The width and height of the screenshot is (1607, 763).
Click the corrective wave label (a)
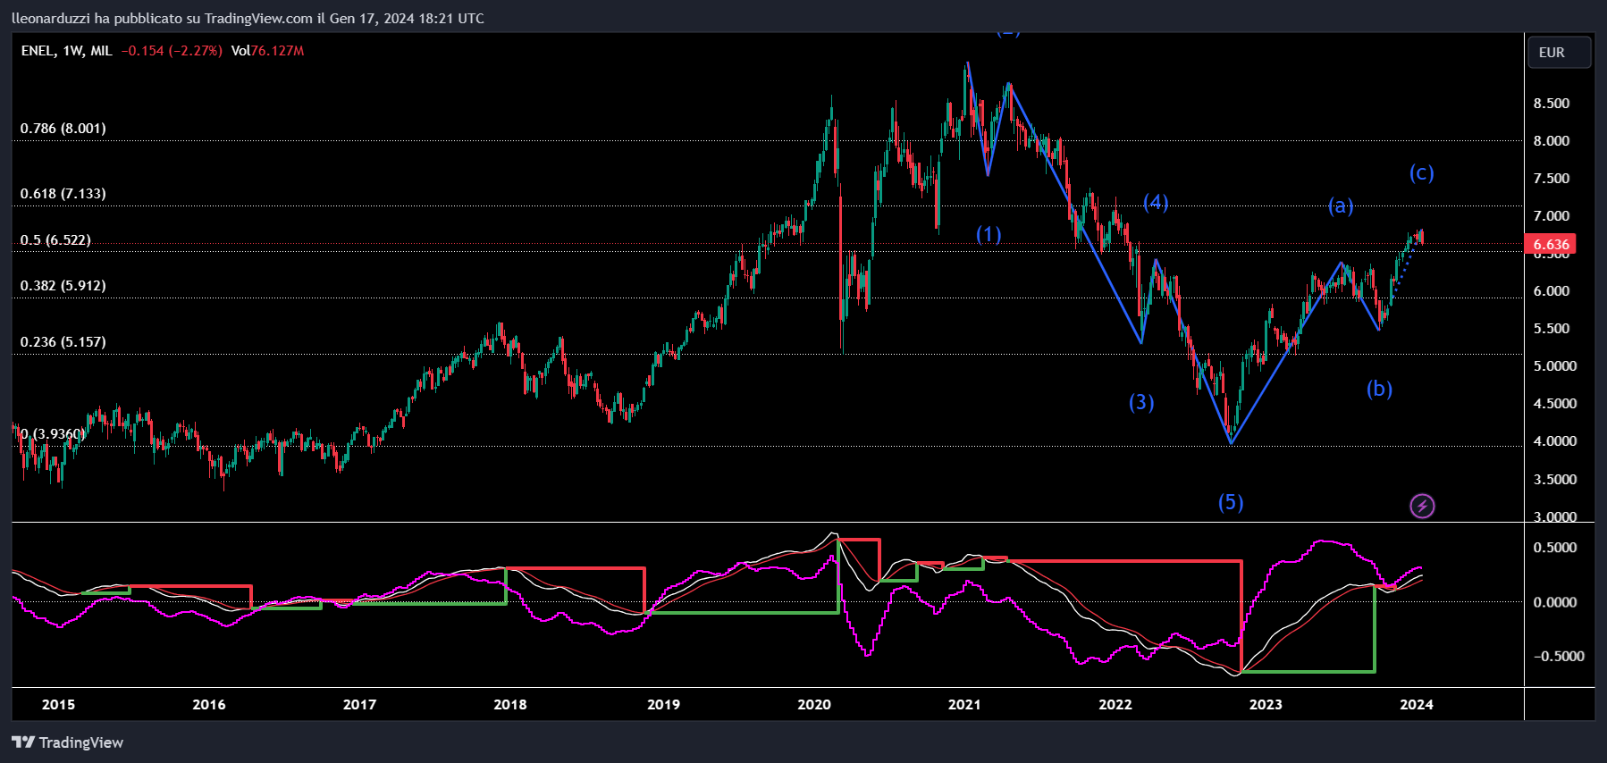point(1341,206)
